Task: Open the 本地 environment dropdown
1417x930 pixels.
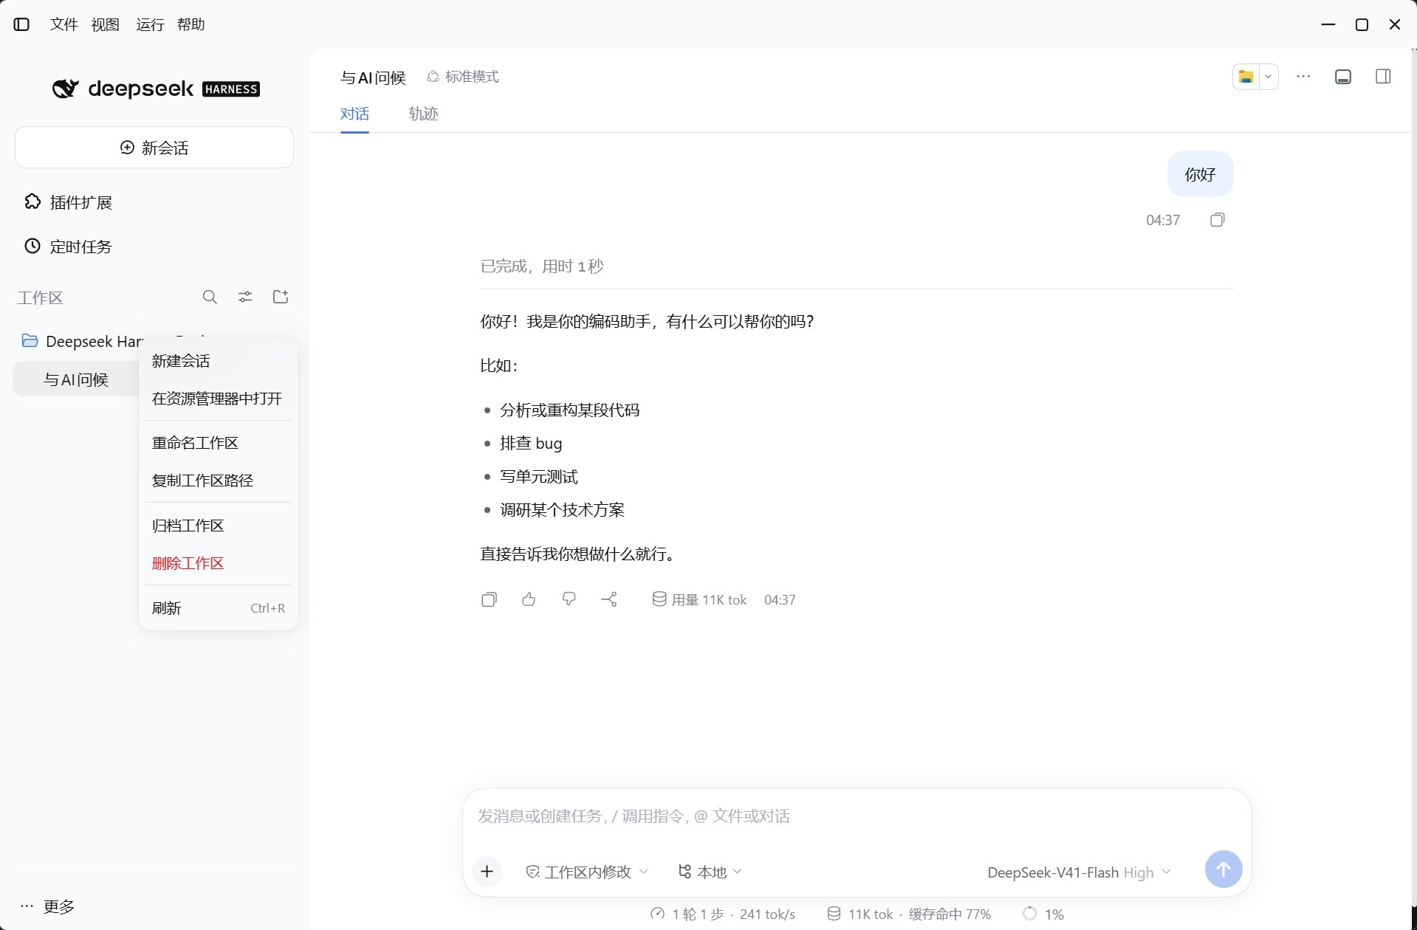Action: [710, 872]
